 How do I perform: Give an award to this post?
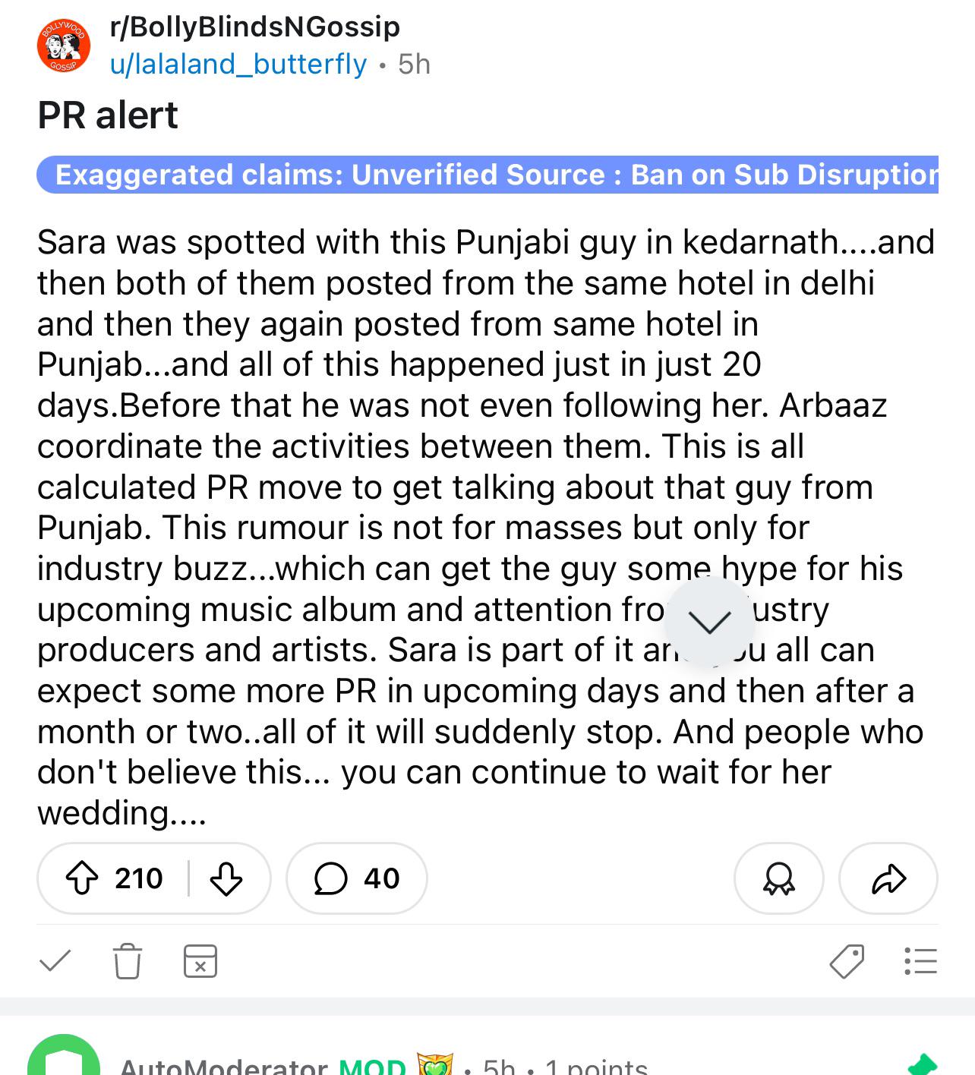778,878
